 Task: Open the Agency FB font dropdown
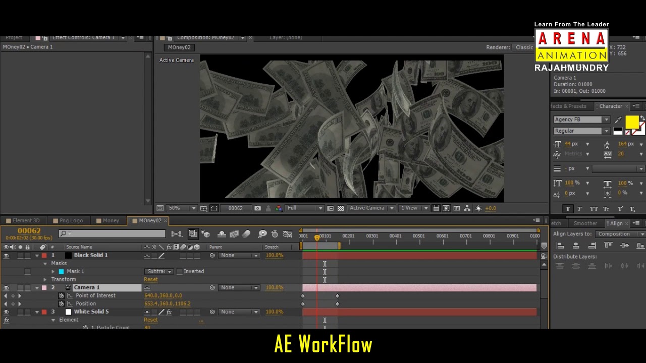(x=581, y=120)
